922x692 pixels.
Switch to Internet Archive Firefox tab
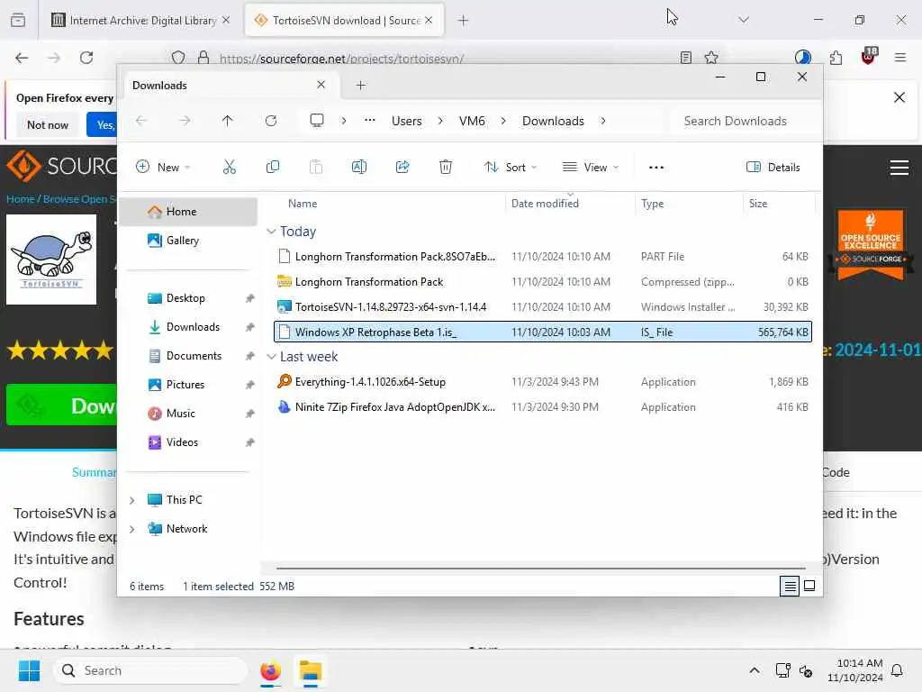[x=140, y=21]
